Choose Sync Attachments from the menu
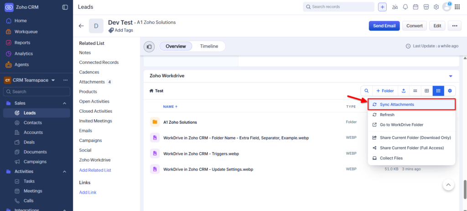 pos(412,105)
